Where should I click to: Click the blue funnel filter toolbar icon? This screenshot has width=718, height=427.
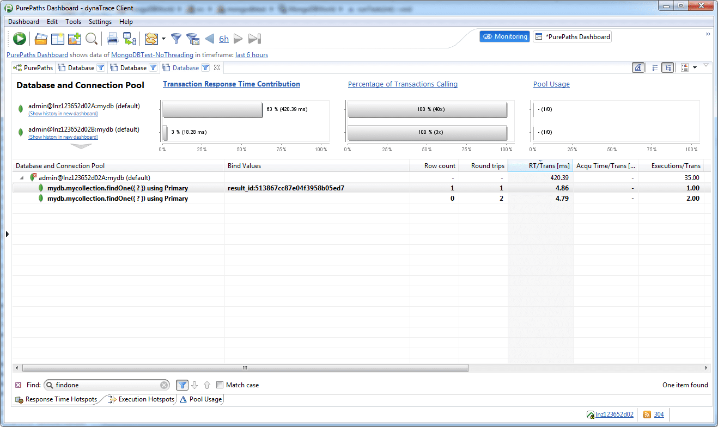(x=176, y=39)
